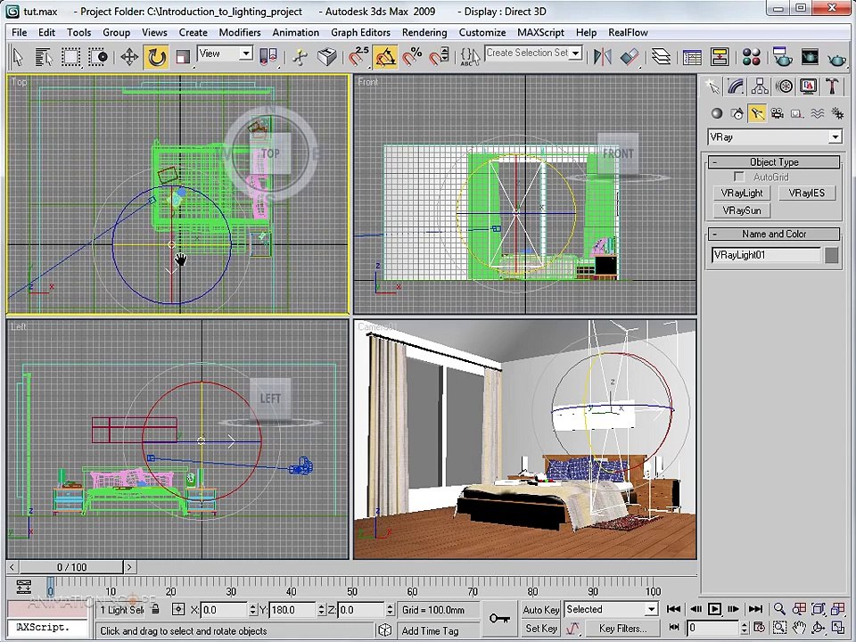Open the Animation menu

tap(295, 32)
